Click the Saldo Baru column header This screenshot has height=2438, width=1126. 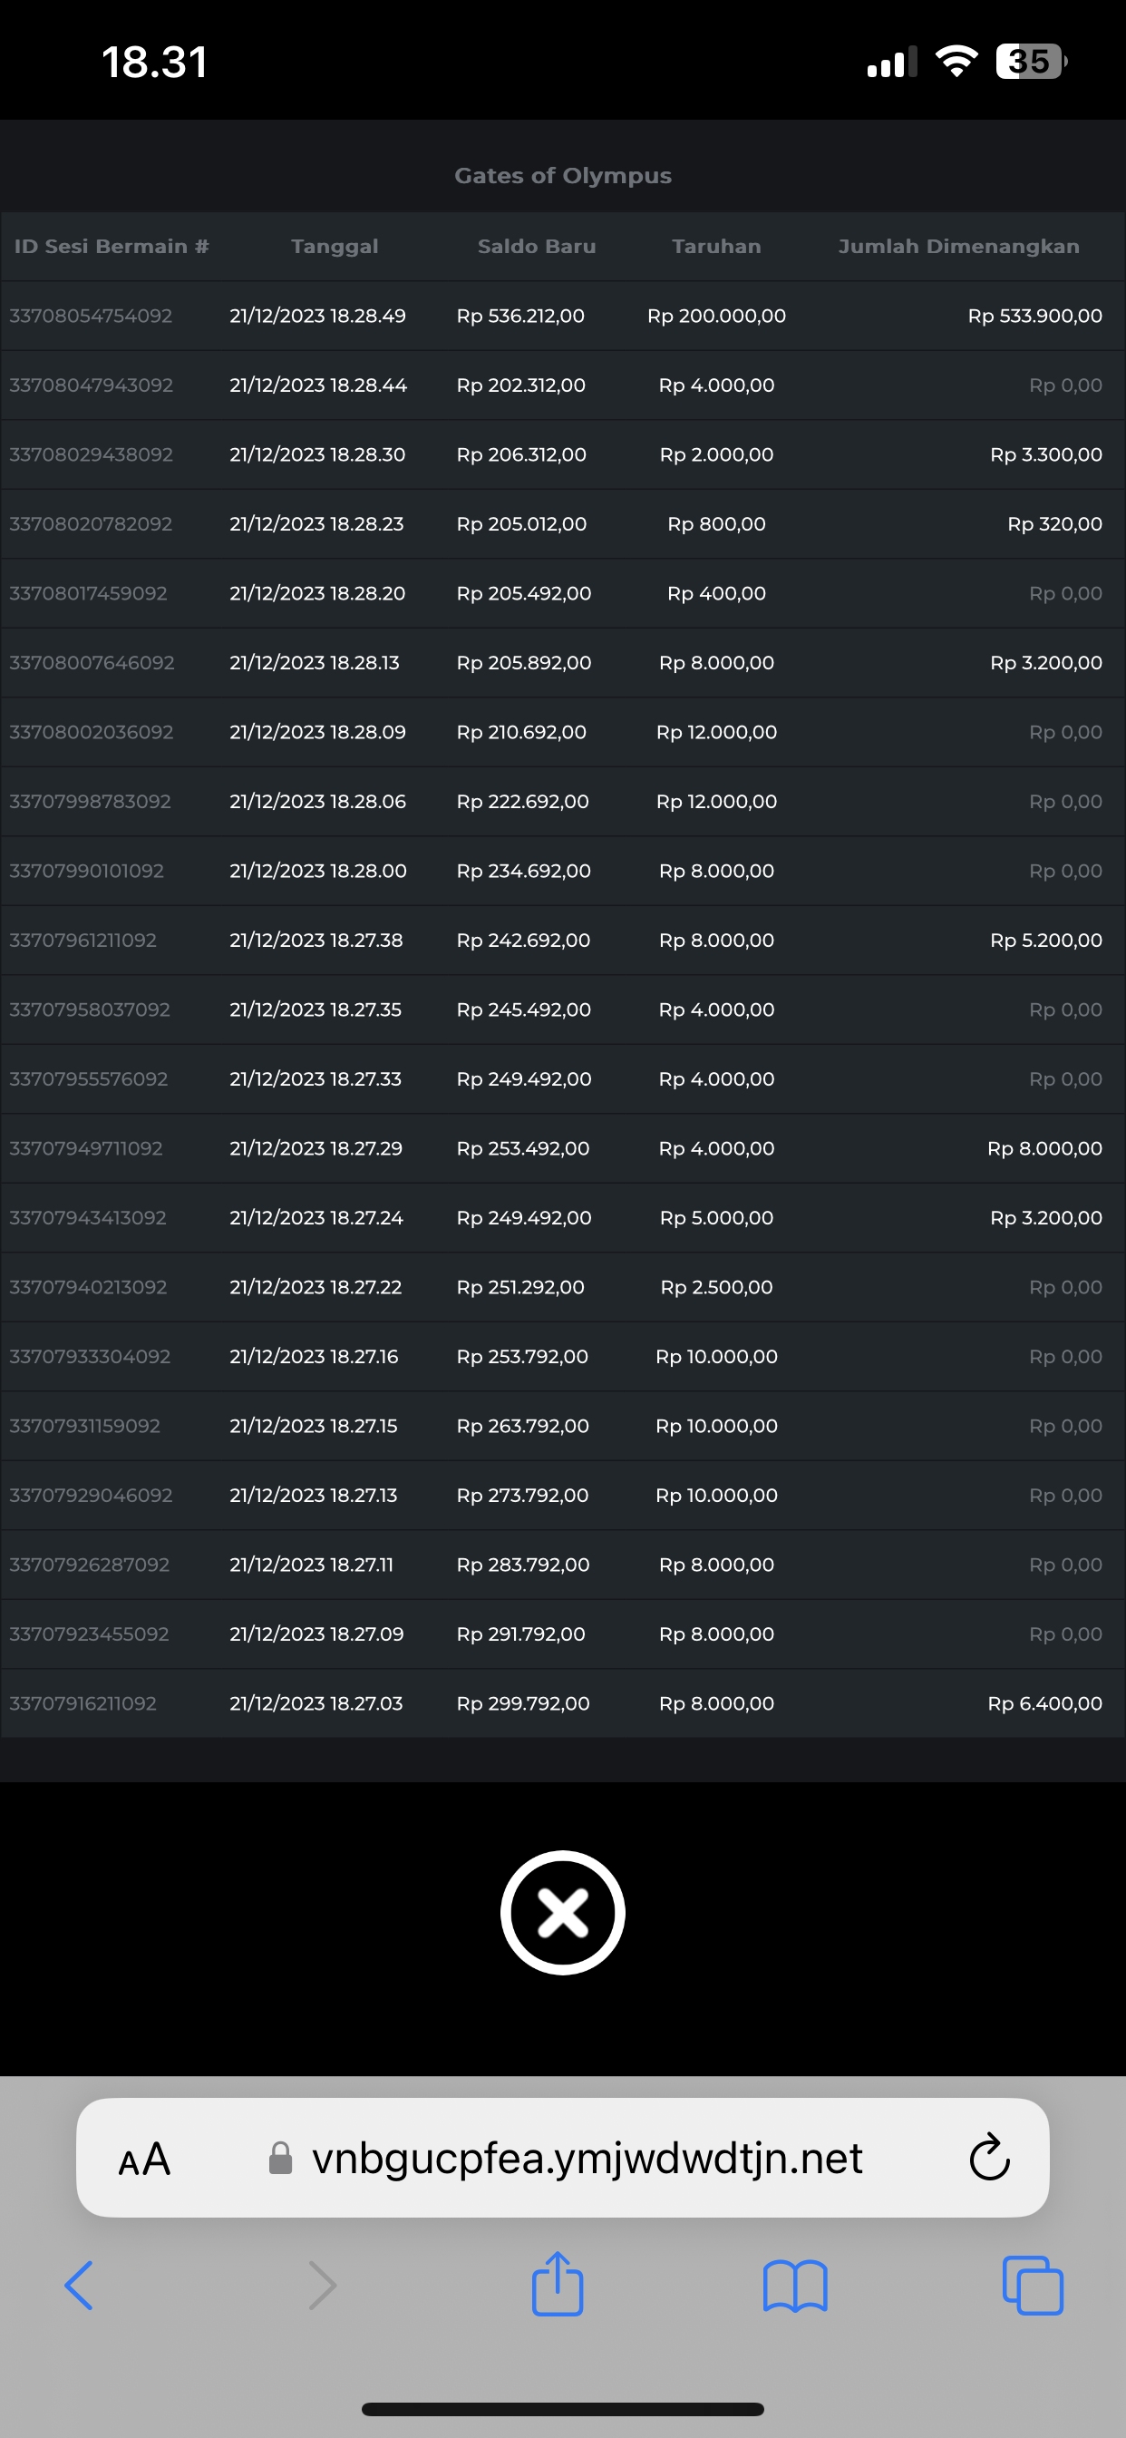point(537,246)
